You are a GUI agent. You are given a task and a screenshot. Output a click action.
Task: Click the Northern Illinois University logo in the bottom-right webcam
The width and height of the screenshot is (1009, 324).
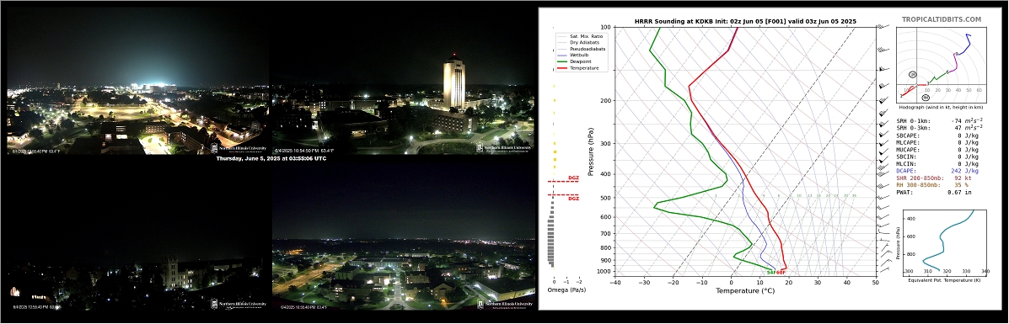coord(506,305)
